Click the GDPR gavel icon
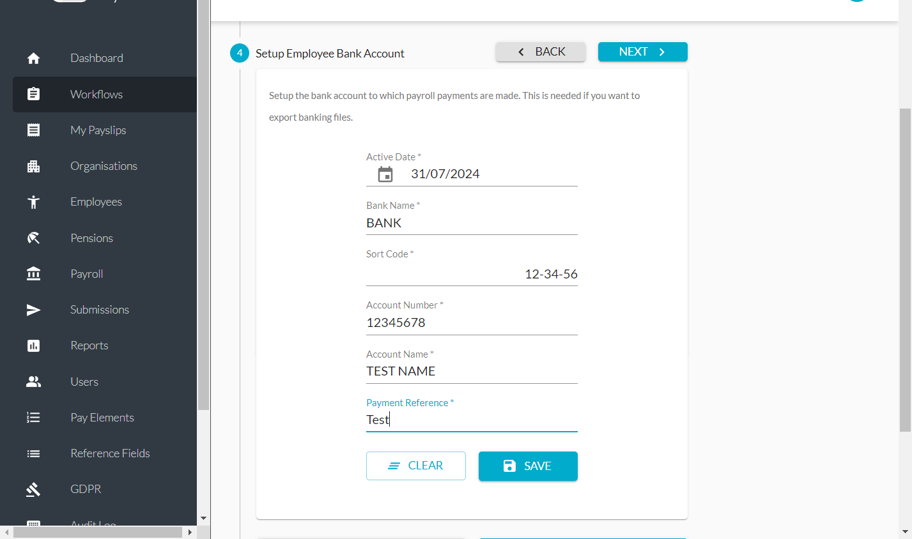Screen dimensions: 912x539 (x=34, y=489)
